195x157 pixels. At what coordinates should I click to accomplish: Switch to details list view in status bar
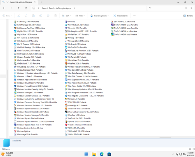click(x=190, y=149)
